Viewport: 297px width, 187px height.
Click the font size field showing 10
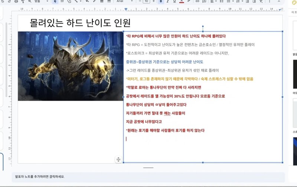tap(146, 1)
